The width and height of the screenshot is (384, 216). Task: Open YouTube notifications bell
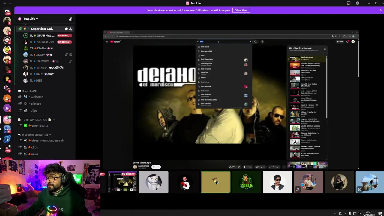tap(348, 41)
